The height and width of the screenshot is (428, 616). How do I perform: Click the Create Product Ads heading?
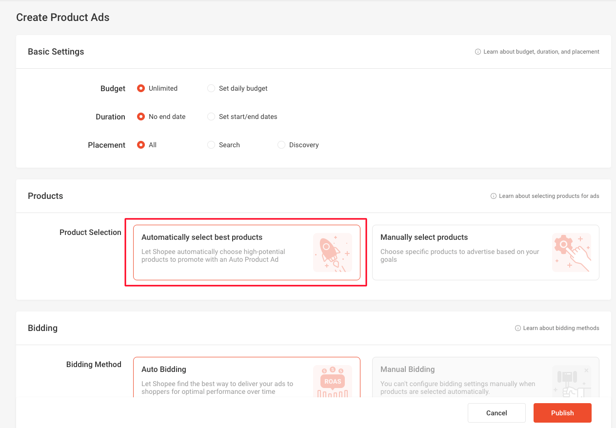click(x=63, y=18)
